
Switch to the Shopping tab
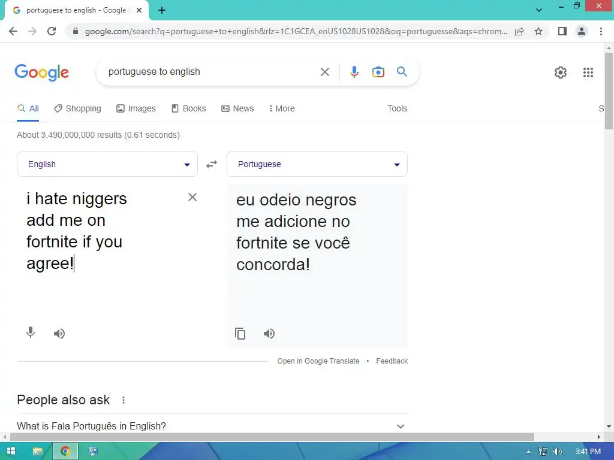point(77,109)
